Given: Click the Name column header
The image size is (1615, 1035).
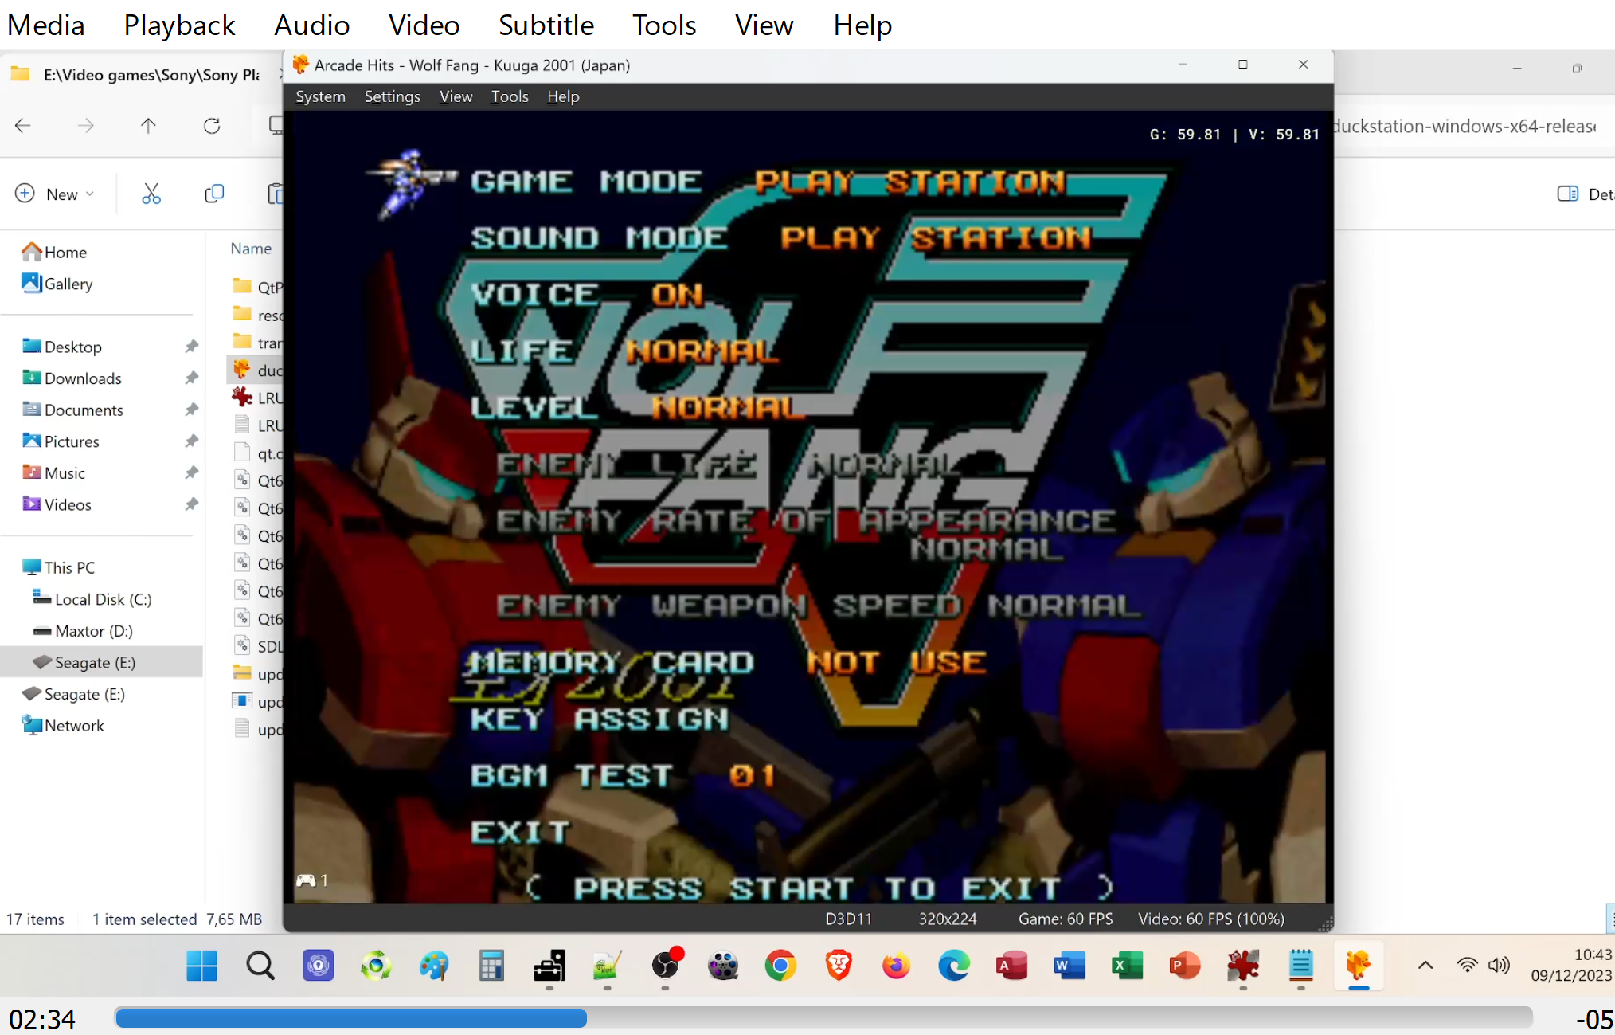Looking at the screenshot, I should [x=251, y=249].
